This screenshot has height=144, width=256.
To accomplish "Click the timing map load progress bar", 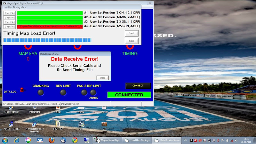I will (x=47, y=40).
